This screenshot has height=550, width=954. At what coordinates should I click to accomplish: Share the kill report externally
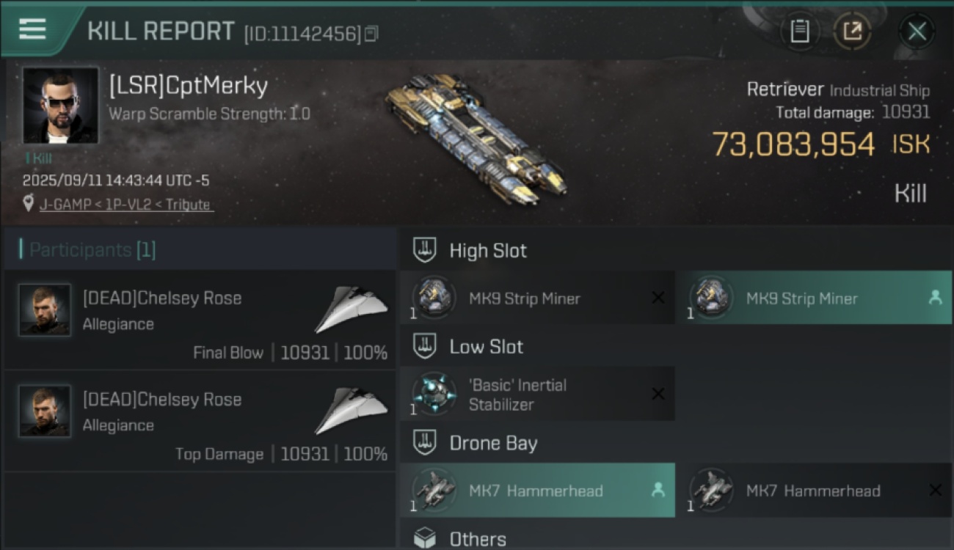852,32
